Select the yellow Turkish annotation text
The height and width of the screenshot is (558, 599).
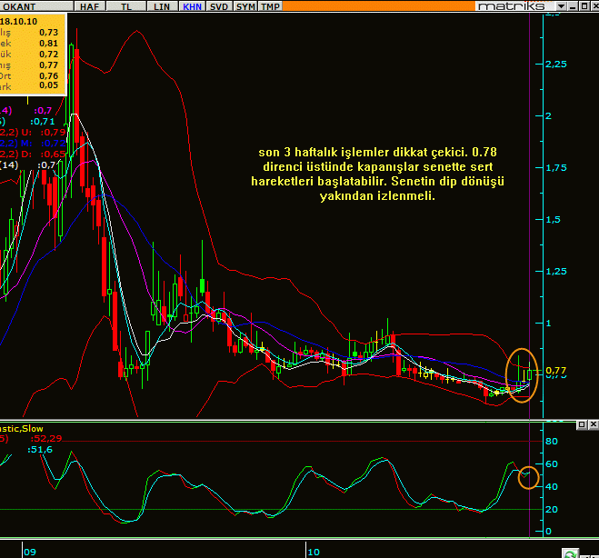[376, 174]
